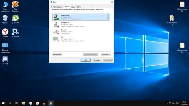
Task: Open Task View on taskbar
Action: coord(17,103)
